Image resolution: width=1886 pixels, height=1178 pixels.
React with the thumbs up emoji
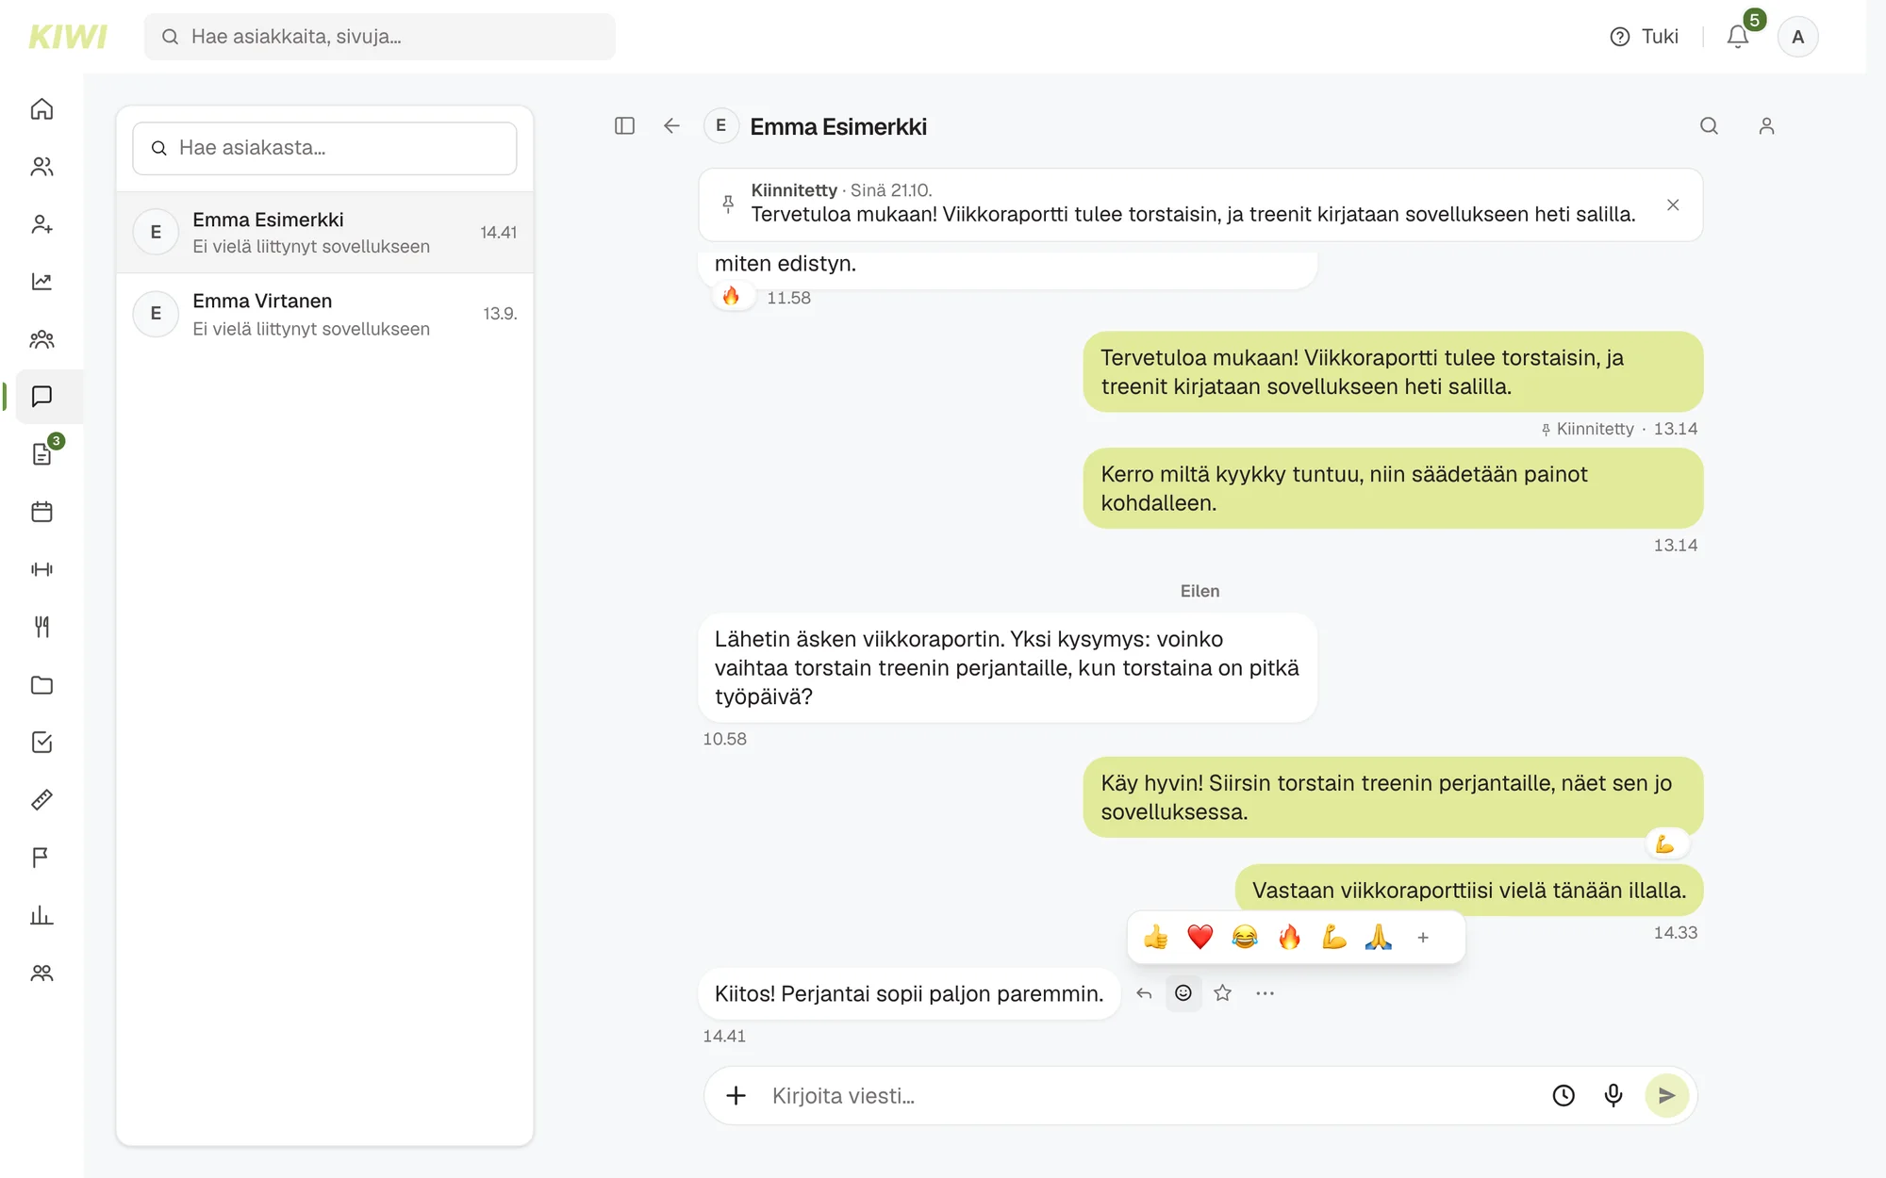click(1155, 938)
